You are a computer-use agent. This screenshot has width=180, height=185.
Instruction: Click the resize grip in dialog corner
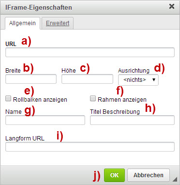(x=175, y=180)
